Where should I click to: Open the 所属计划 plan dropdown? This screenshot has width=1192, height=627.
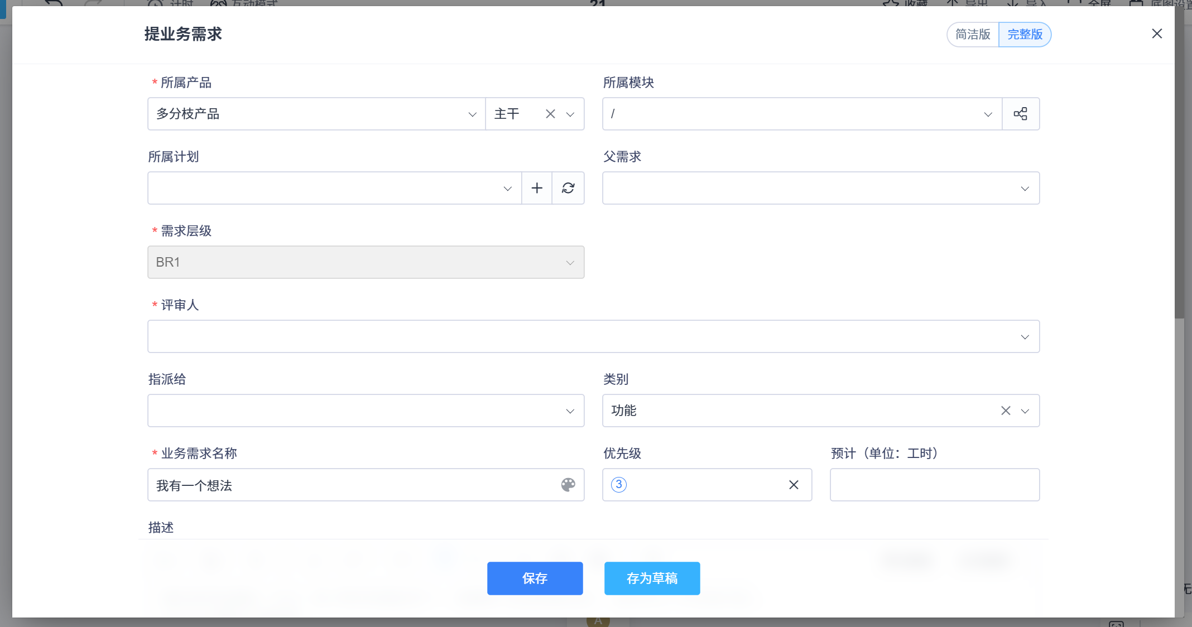[x=334, y=188]
